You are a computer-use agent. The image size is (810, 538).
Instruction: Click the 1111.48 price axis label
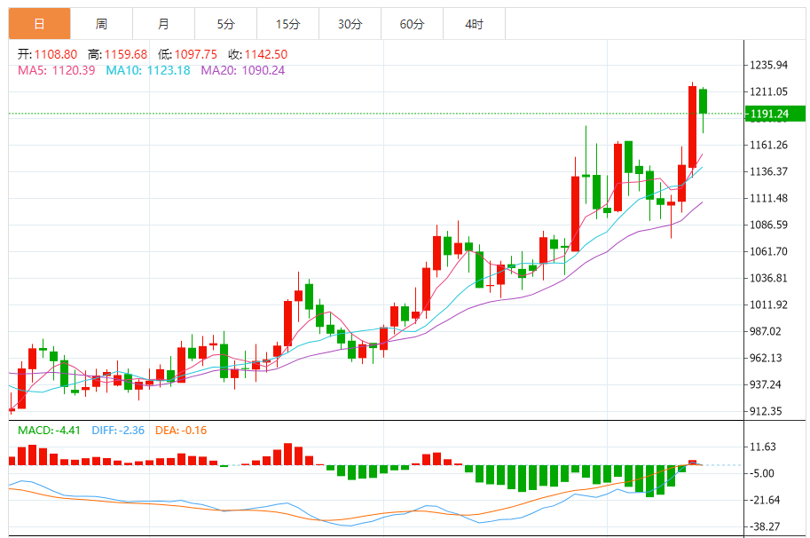pos(768,198)
